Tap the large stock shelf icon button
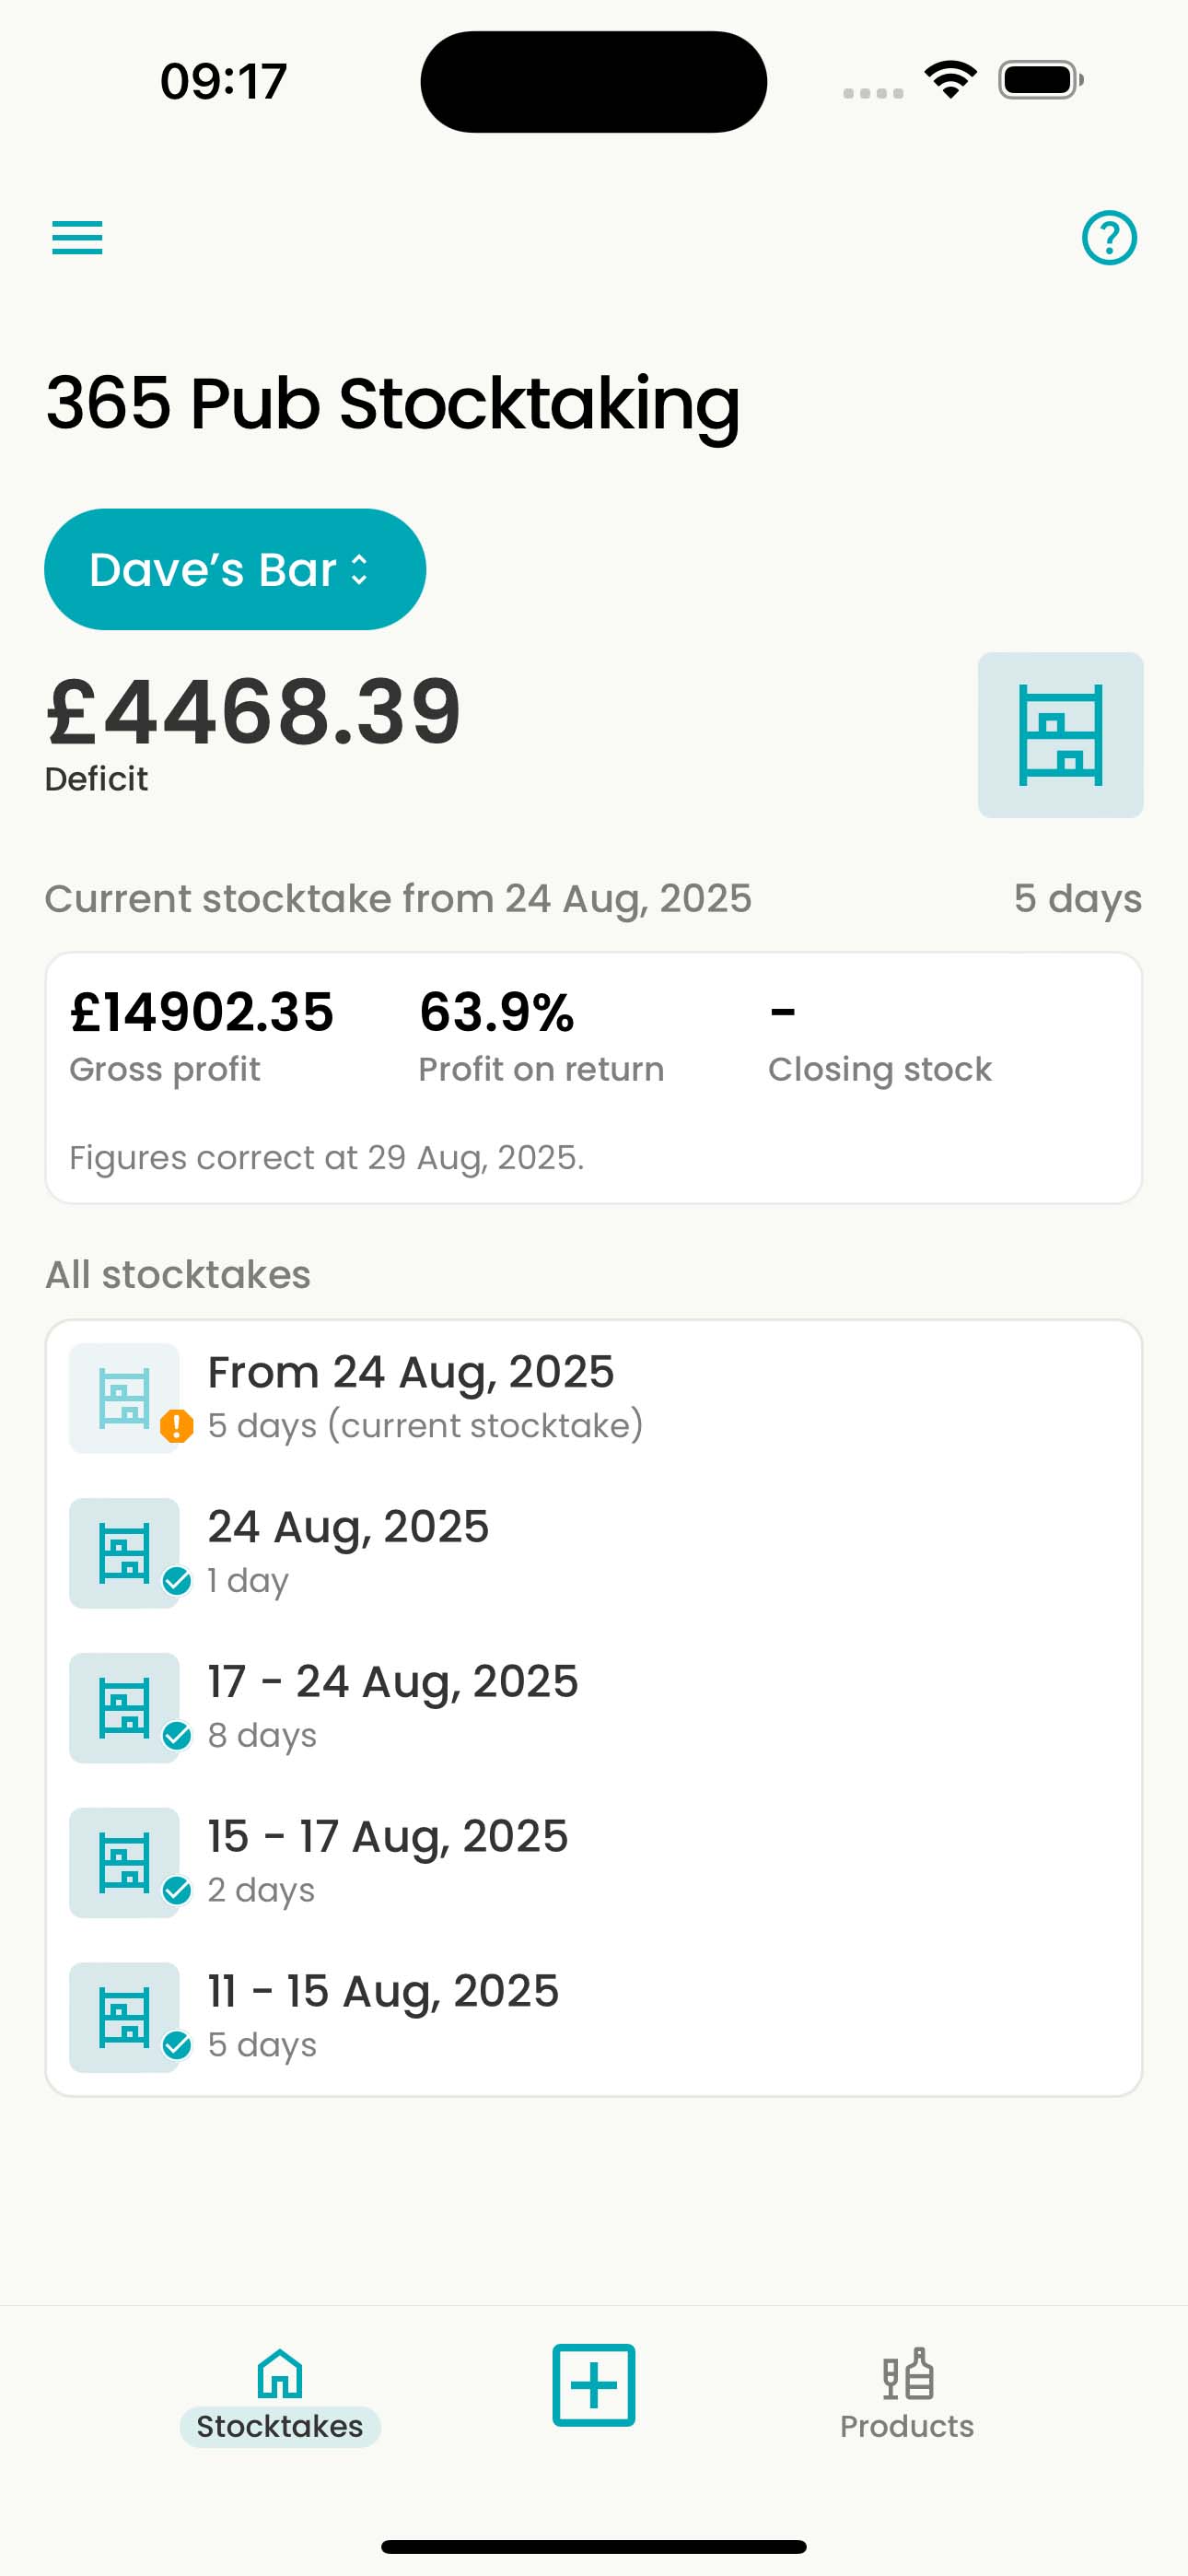This screenshot has height=2576, width=1188. tap(1060, 735)
